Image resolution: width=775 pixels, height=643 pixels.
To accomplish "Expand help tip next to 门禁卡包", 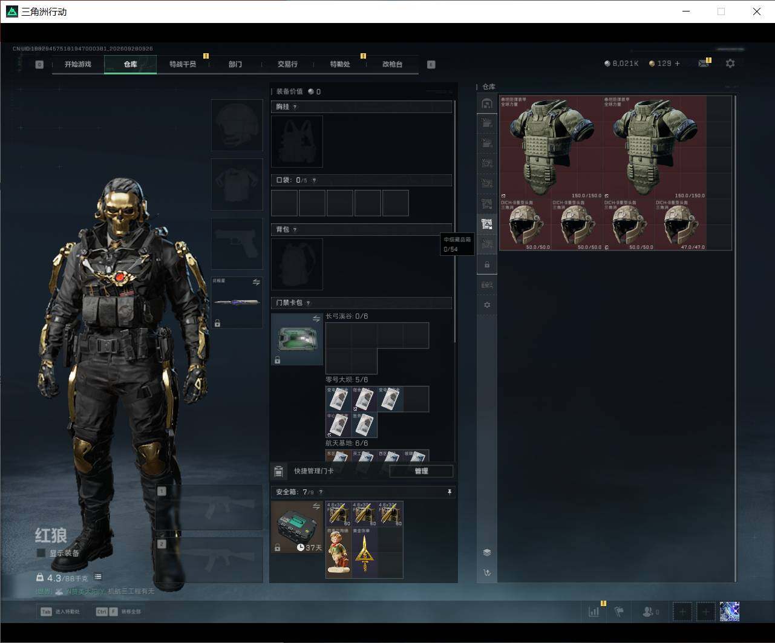I will coord(308,303).
